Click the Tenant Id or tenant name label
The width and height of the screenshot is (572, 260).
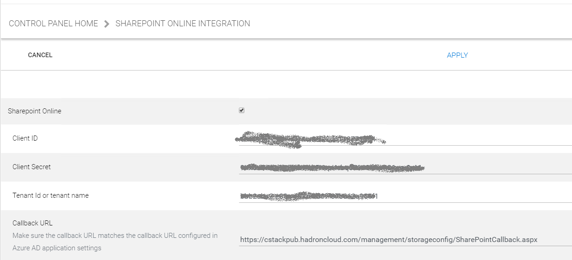coord(50,195)
